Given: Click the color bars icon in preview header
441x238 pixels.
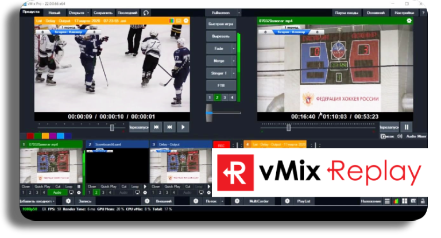Looking at the screenshot, I should point(171,21).
